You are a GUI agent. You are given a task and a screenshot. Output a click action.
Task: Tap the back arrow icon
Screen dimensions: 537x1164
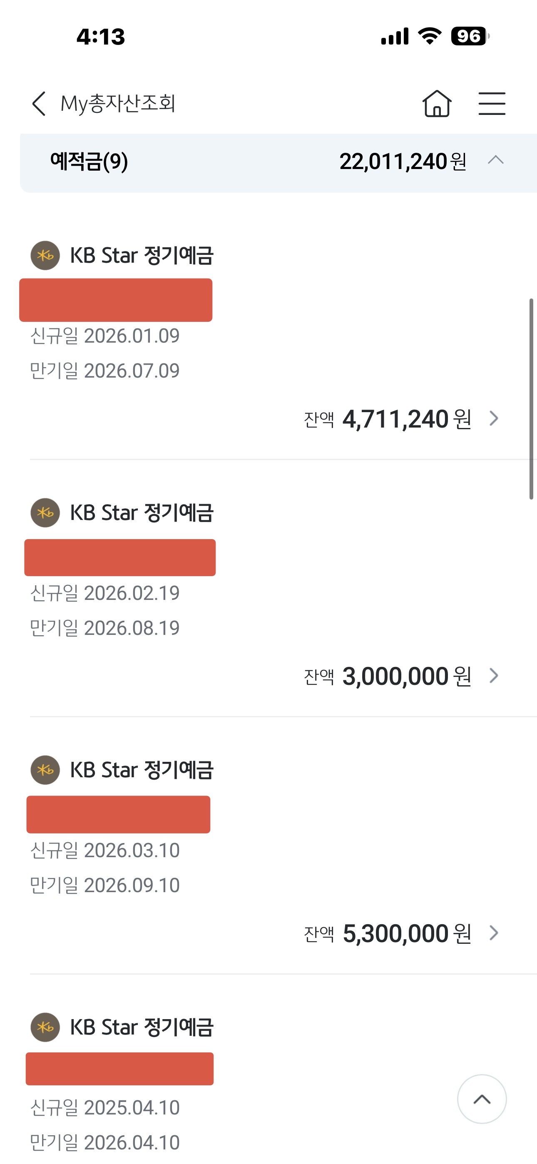(x=39, y=104)
